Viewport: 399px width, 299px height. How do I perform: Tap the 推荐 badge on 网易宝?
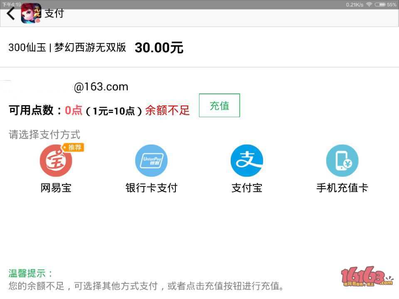[73, 147]
